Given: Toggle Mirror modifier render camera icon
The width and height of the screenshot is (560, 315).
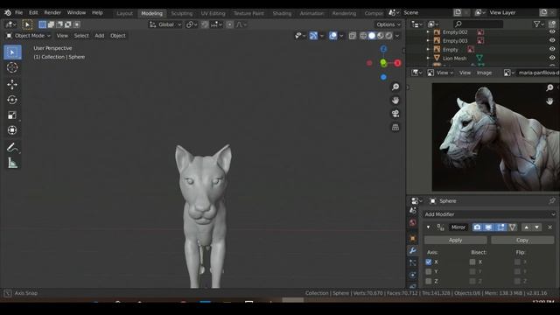Looking at the screenshot, I should click(477, 227).
